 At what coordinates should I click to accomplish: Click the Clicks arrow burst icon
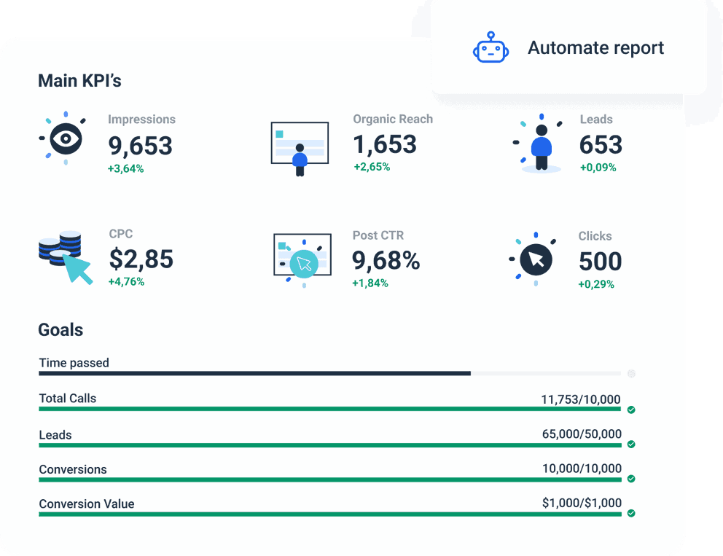[536, 258]
